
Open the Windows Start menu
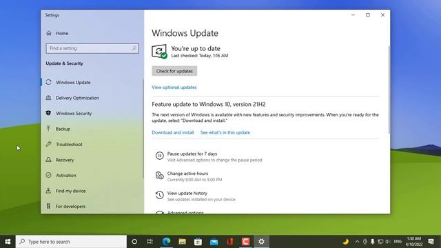(x=8, y=242)
